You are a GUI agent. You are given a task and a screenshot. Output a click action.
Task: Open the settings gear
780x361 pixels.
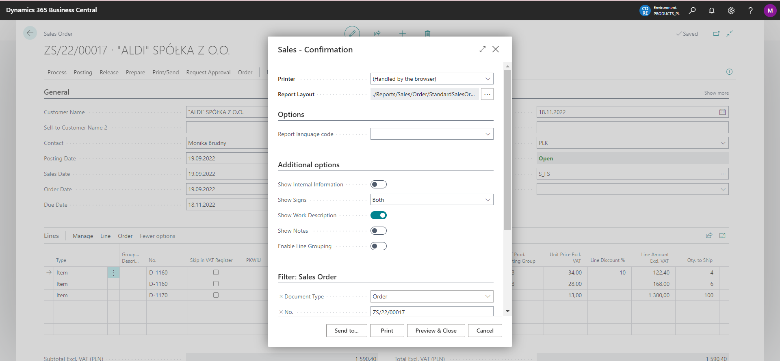(x=731, y=11)
